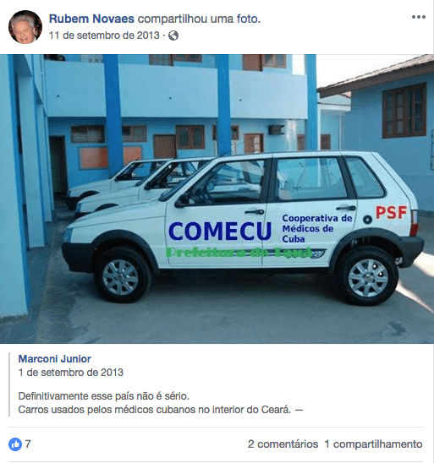The image size is (434, 463).
Task: Click the Cooperativa de Médicos de Cuba caption
Action: [317, 228]
